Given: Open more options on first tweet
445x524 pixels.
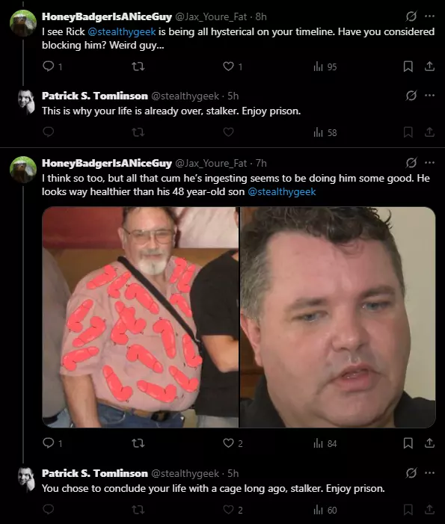Looking at the screenshot, I should tap(429, 16).
